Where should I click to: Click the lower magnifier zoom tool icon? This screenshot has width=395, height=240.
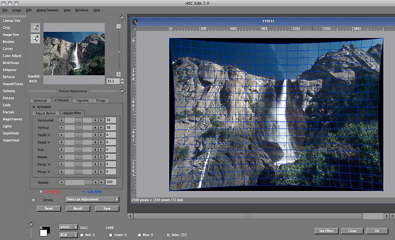pyautogui.click(x=36, y=39)
